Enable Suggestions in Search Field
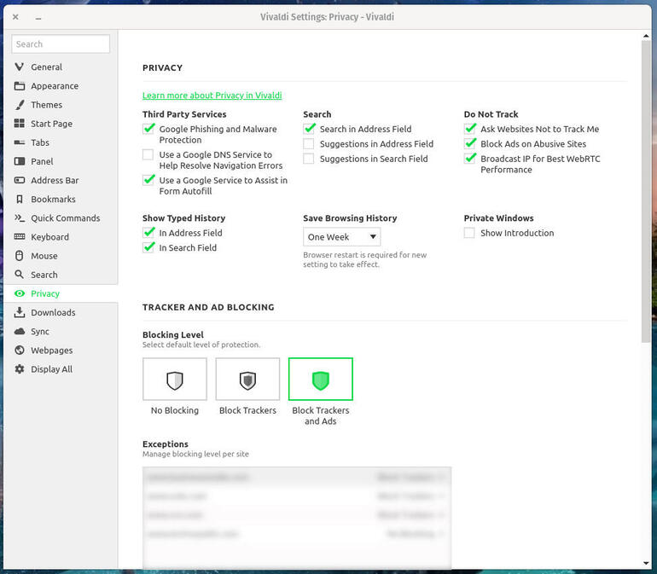 [x=309, y=159]
